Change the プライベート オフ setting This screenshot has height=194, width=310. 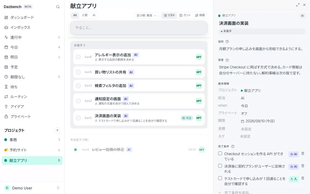point(244,113)
